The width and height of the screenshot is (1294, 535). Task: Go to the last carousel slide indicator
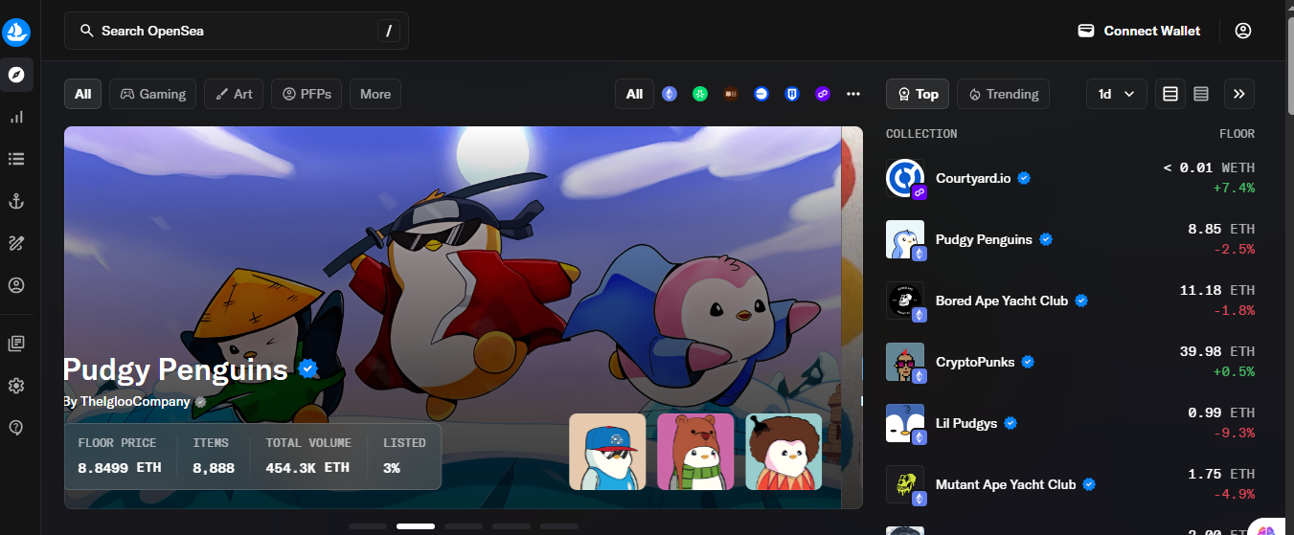pyautogui.click(x=559, y=526)
